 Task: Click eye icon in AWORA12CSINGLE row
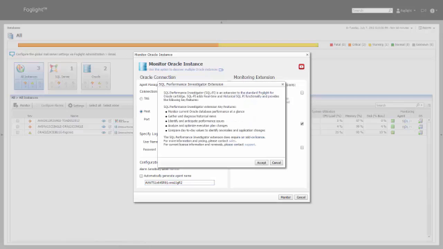click(x=104, y=127)
